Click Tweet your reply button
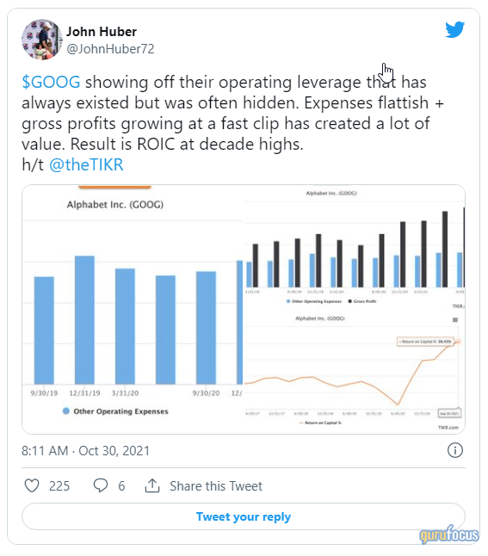488x556 pixels. [x=244, y=516]
